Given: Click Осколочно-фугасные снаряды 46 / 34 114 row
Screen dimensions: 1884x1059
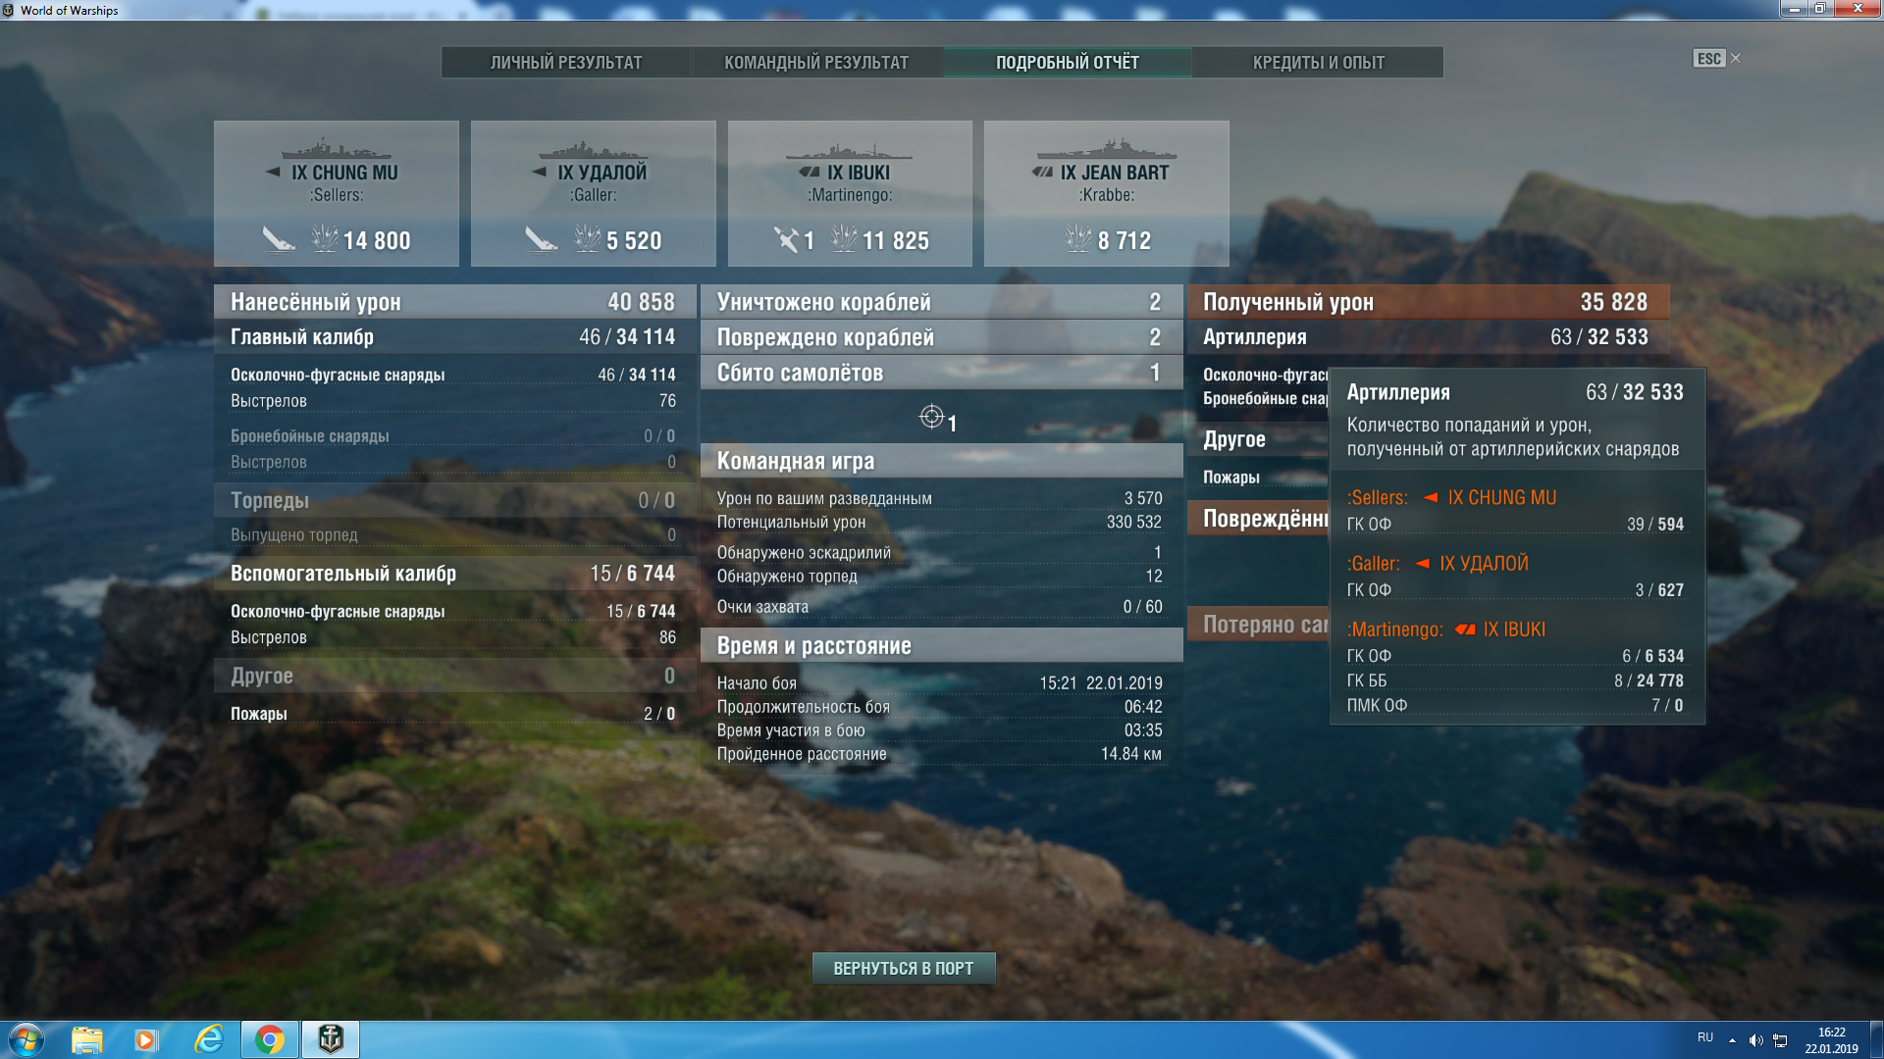Looking at the screenshot, I should 452,375.
